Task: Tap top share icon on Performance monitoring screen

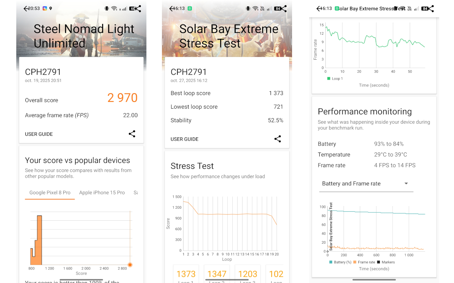Action: [431, 9]
